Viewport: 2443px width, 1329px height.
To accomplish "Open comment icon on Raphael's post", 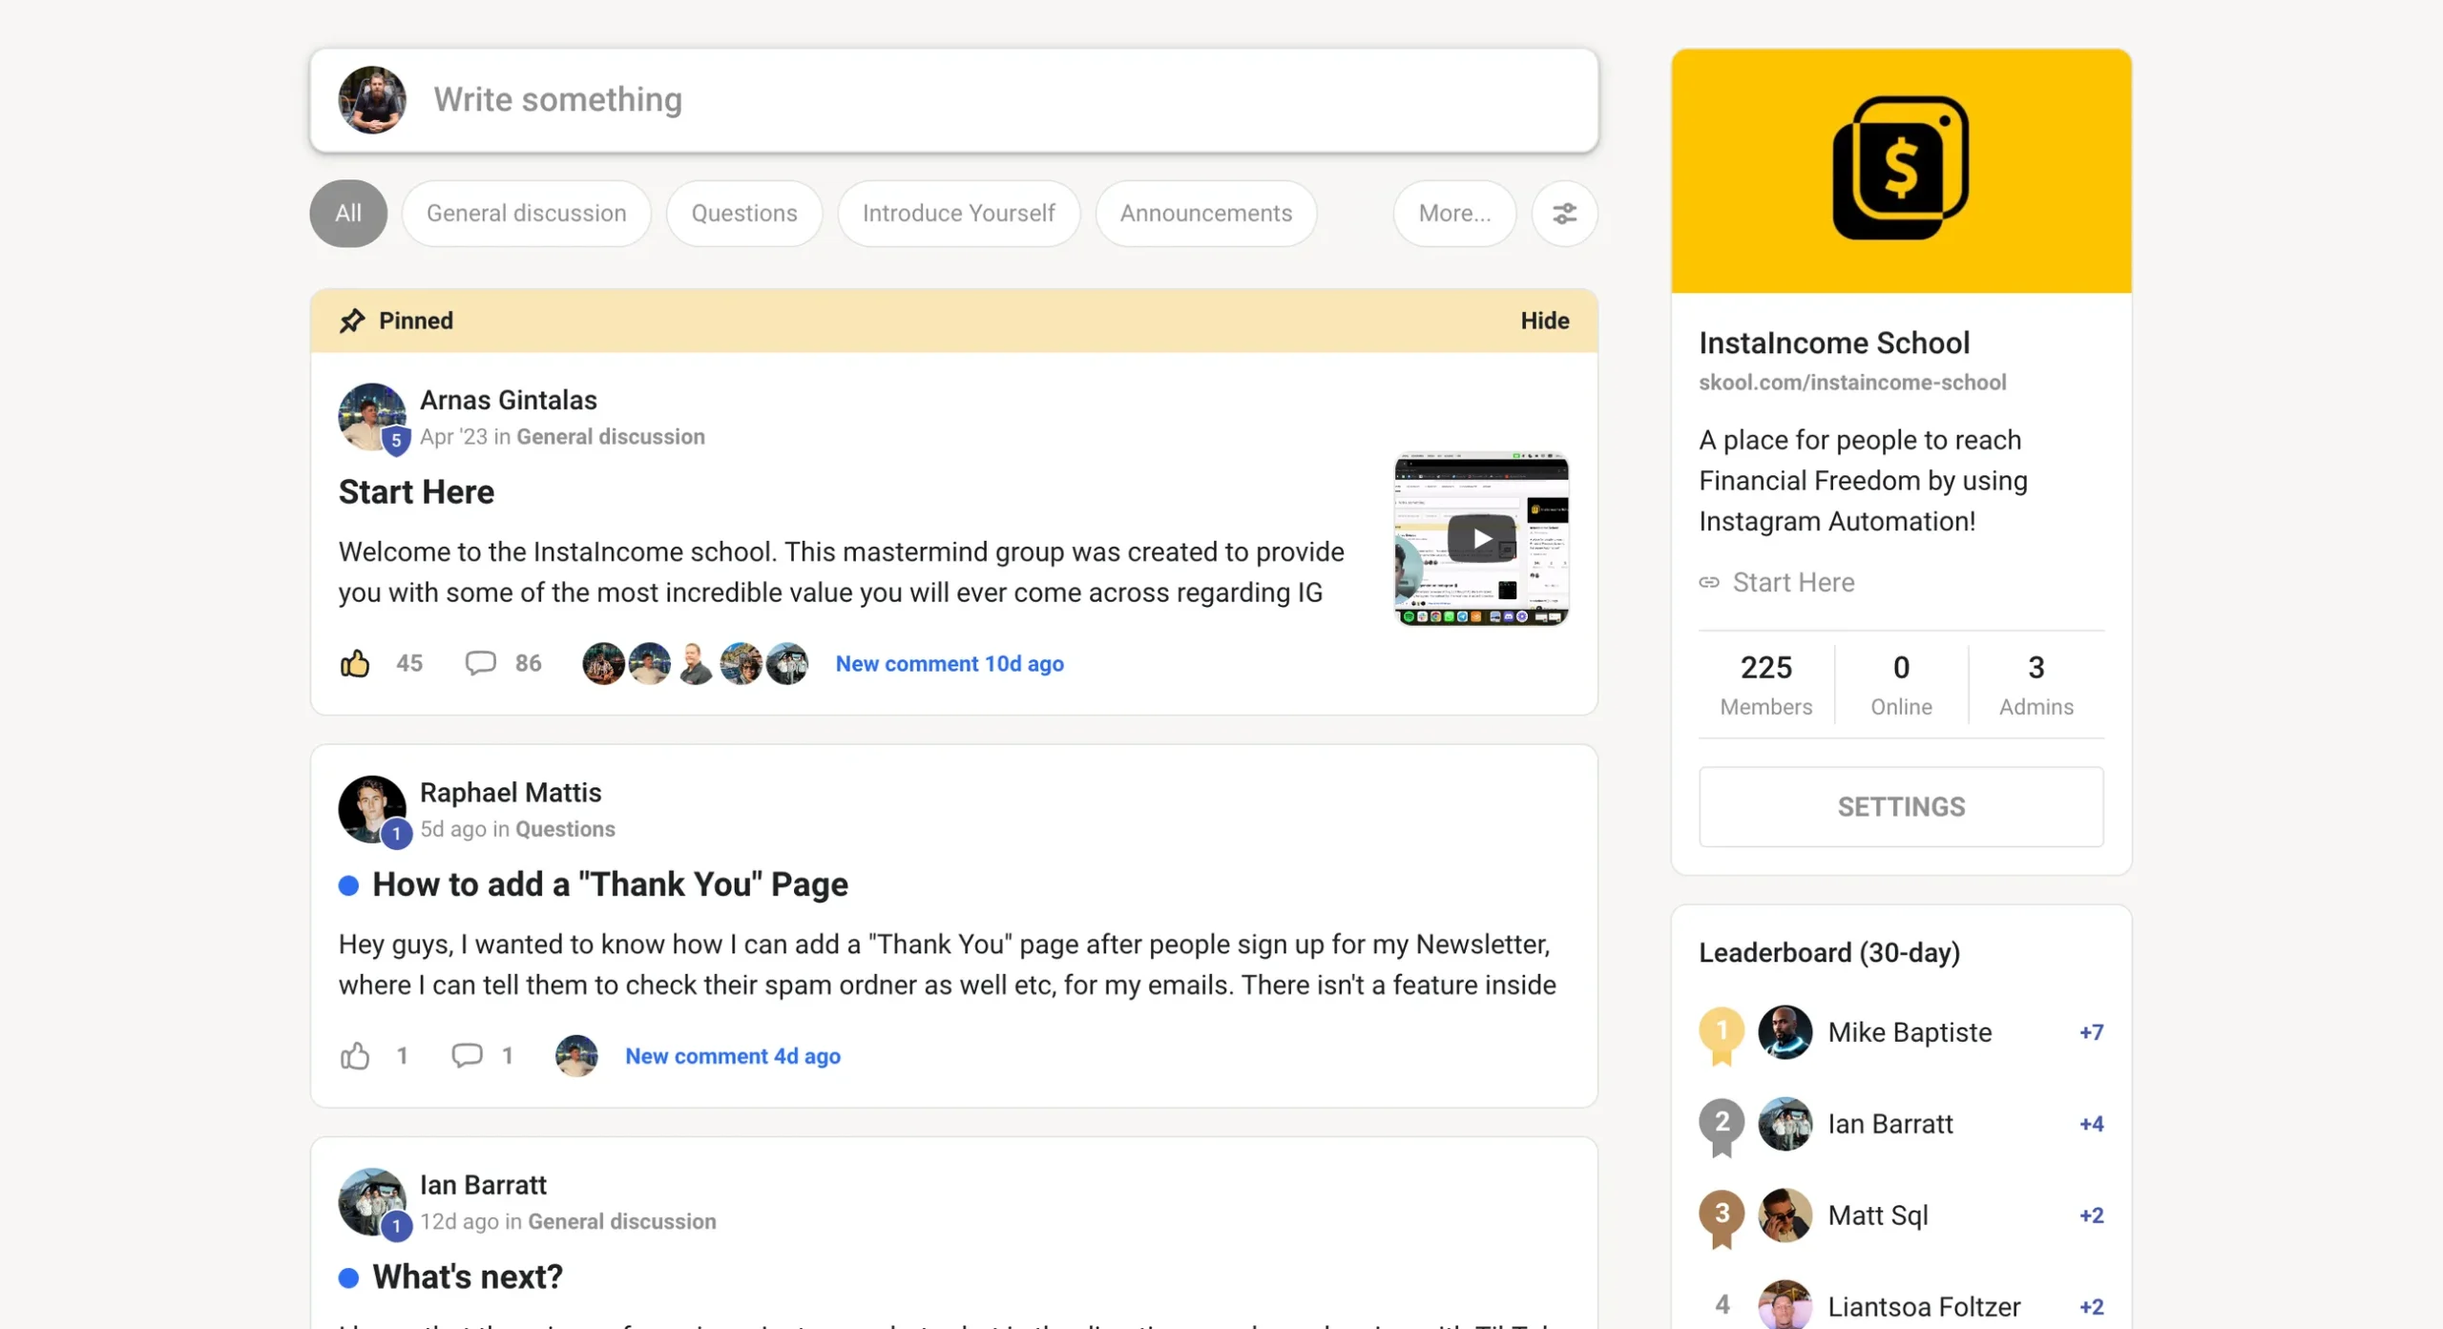I will 467,1055.
